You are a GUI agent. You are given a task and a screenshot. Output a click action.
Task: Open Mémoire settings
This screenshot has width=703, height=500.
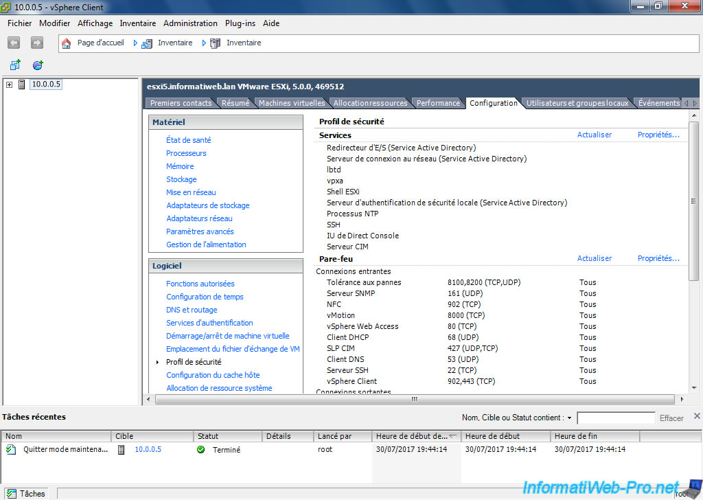(180, 166)
